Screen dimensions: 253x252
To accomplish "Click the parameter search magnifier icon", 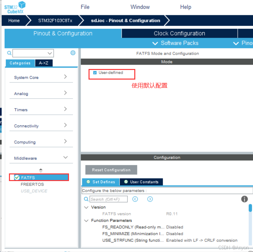I will (86, 199).
